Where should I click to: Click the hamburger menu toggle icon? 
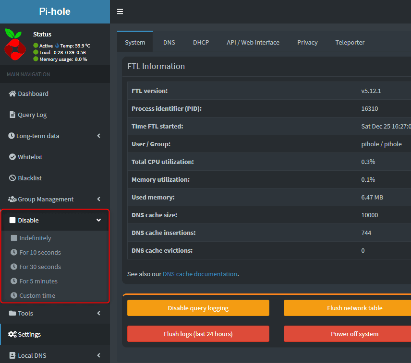coord(120,12)
